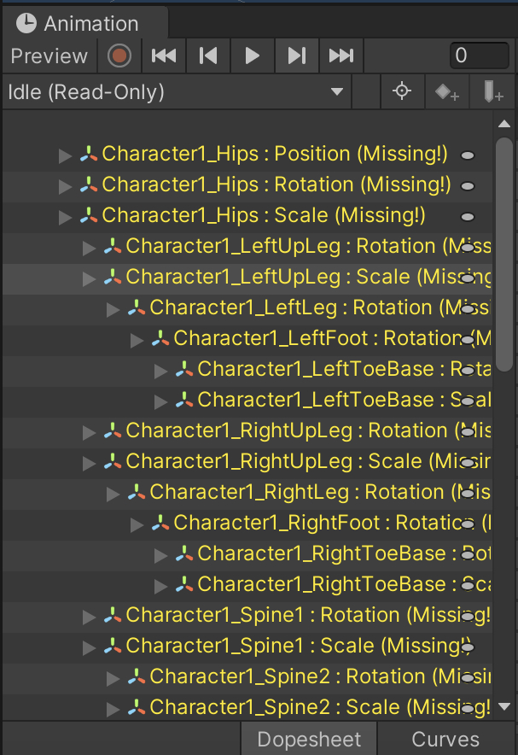Expand Character1_Spine1 : Rotation property
The width and height of the screenshot is (518, 755).
89,616
